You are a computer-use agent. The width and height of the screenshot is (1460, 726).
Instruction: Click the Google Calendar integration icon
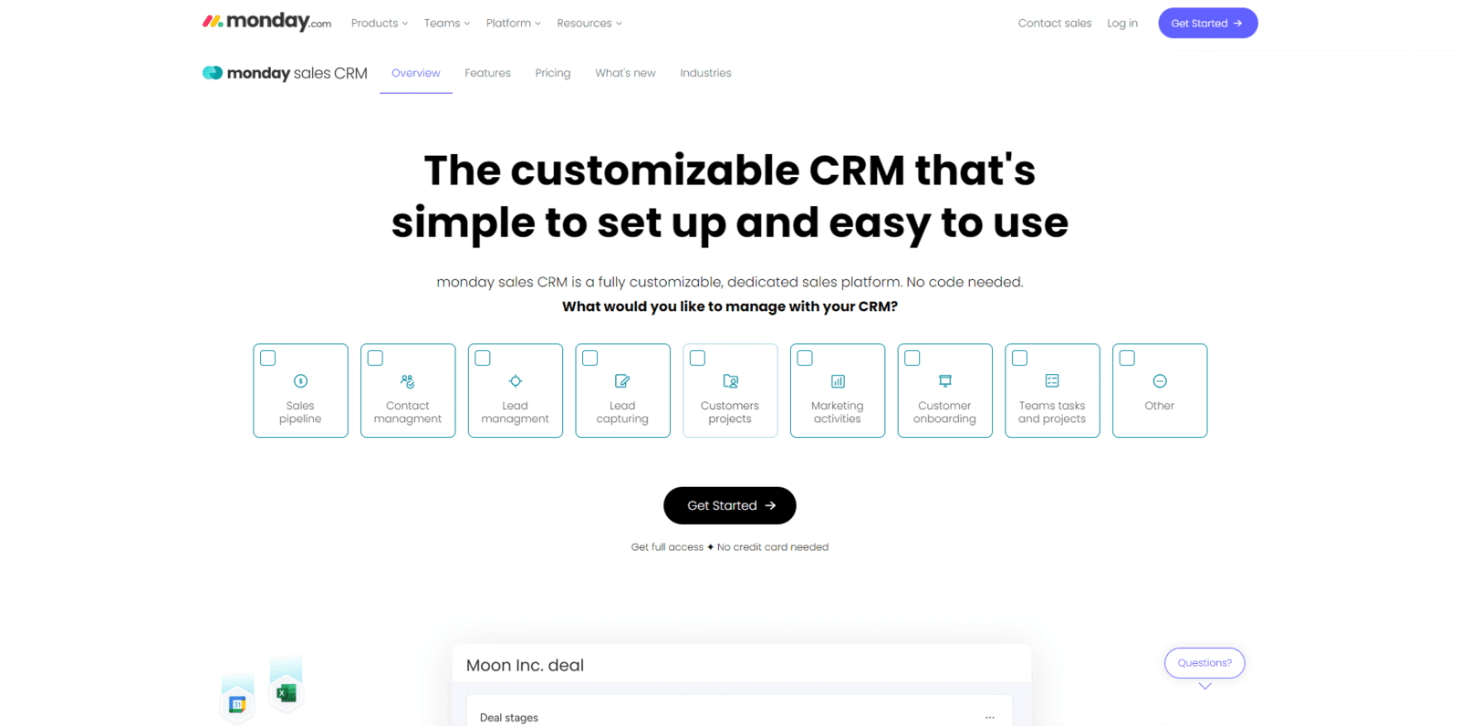[237, 703]
